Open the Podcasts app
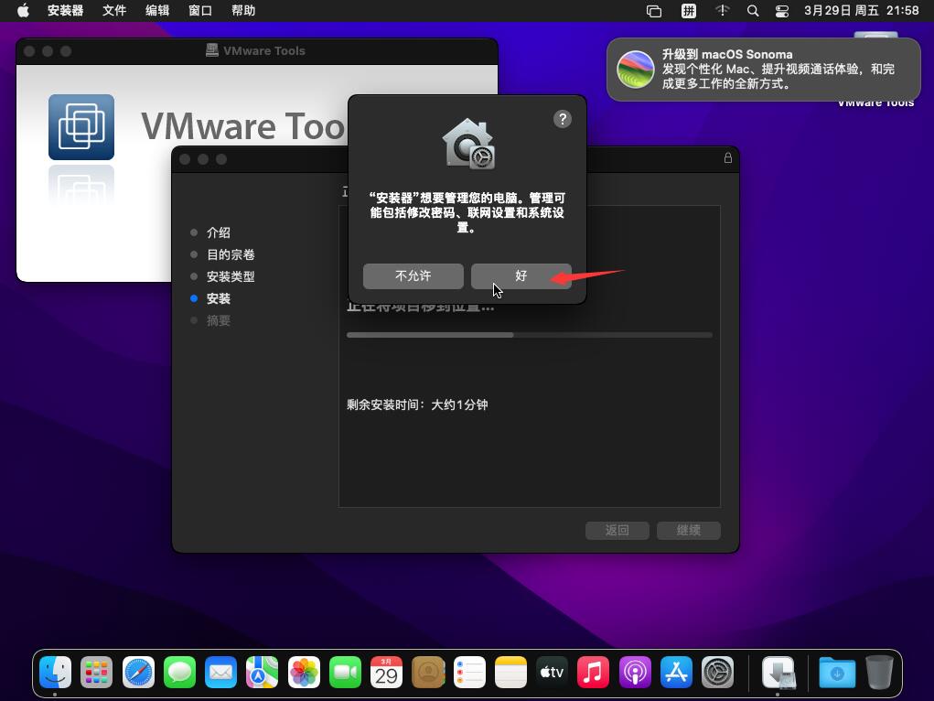 [633, 673]
